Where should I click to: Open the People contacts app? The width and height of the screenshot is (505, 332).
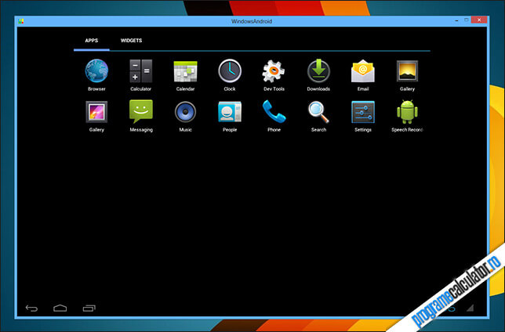(230, 116)
